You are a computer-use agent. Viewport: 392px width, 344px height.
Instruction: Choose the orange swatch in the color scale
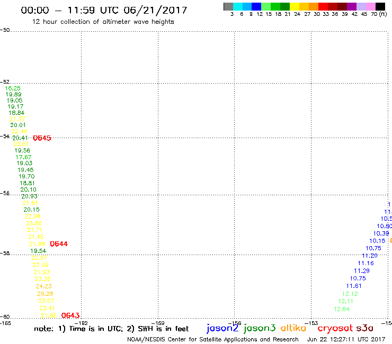click(x=314, y=6)
